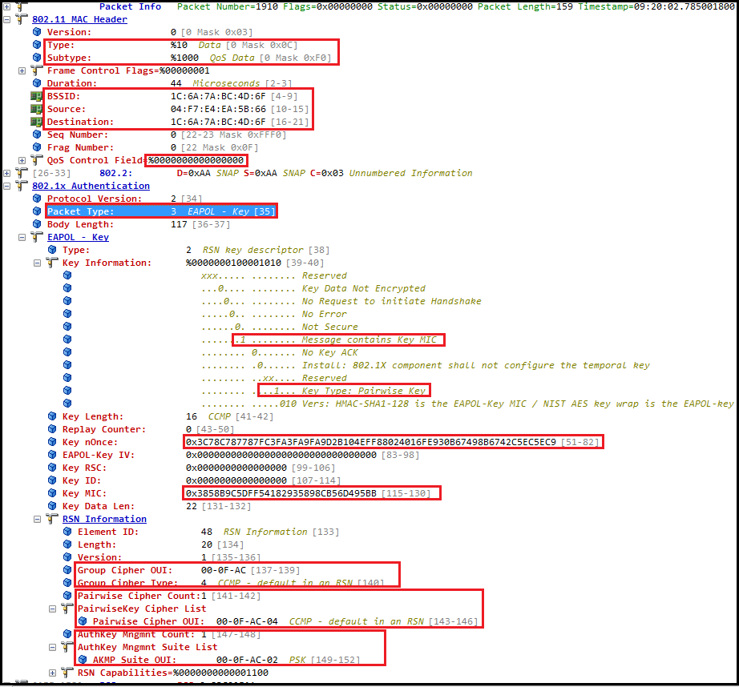Click the green chip icon beside Destination
This screenshot has width=739, height=687.
[x=37, y=122]
